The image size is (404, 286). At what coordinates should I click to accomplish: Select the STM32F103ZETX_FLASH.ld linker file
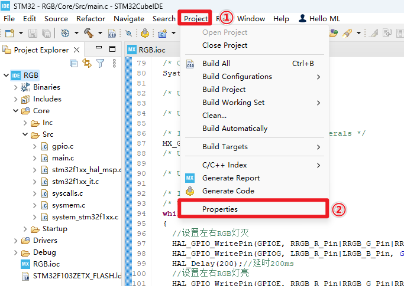pos(77,276)
